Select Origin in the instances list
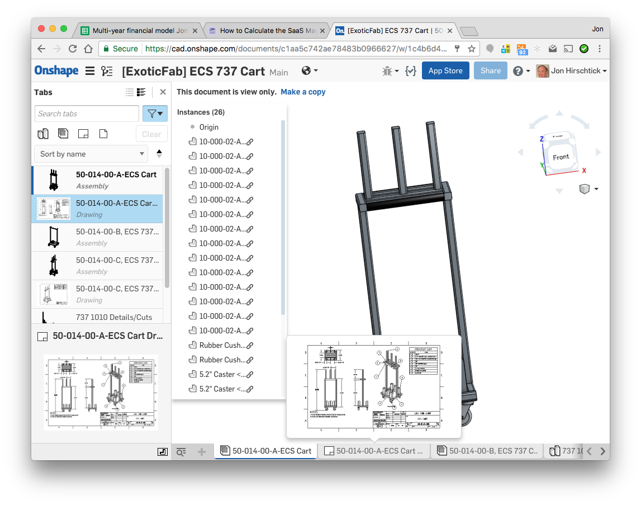The height and width of the screenshot is (505, 641). coord(208,128)
